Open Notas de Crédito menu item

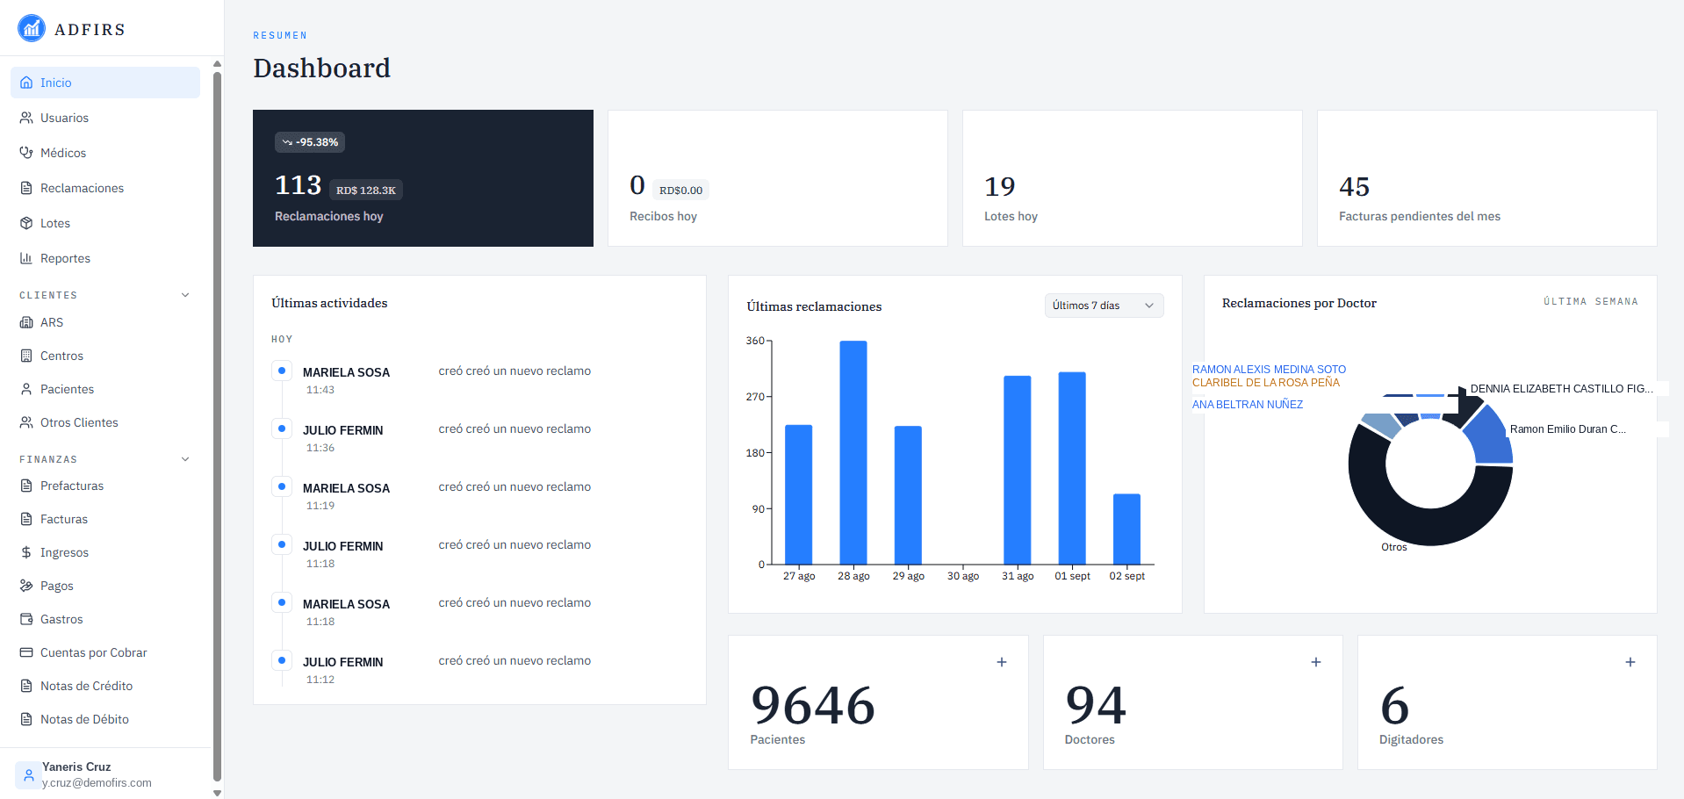click(x=105, y=686)
